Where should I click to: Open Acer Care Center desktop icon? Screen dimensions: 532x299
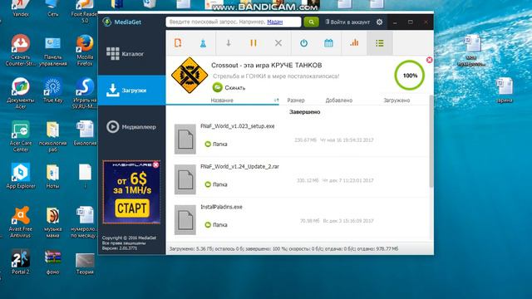[x=20, y=136]
